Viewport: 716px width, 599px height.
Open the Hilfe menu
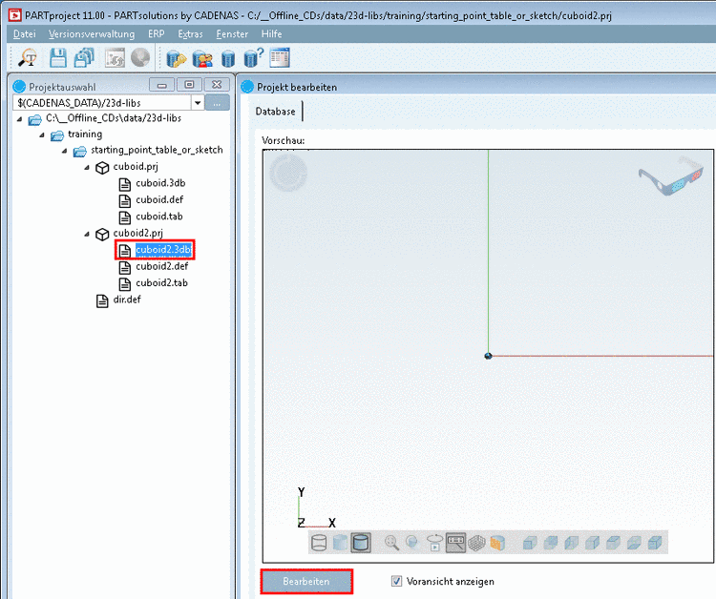pos(271,34)
